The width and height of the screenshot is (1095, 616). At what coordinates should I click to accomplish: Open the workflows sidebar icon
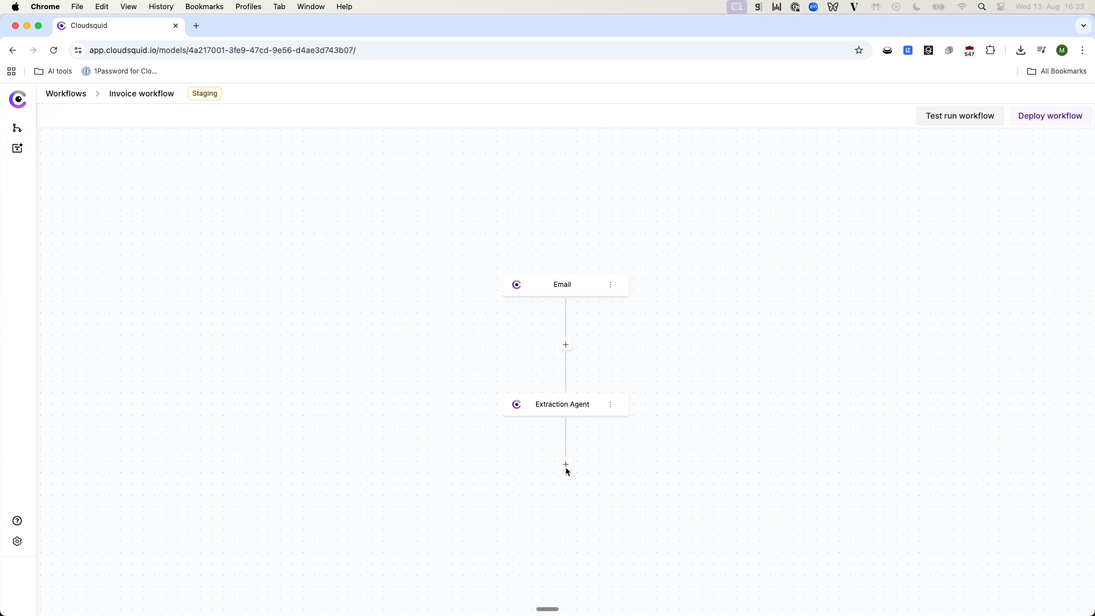(x=17, y=128)
